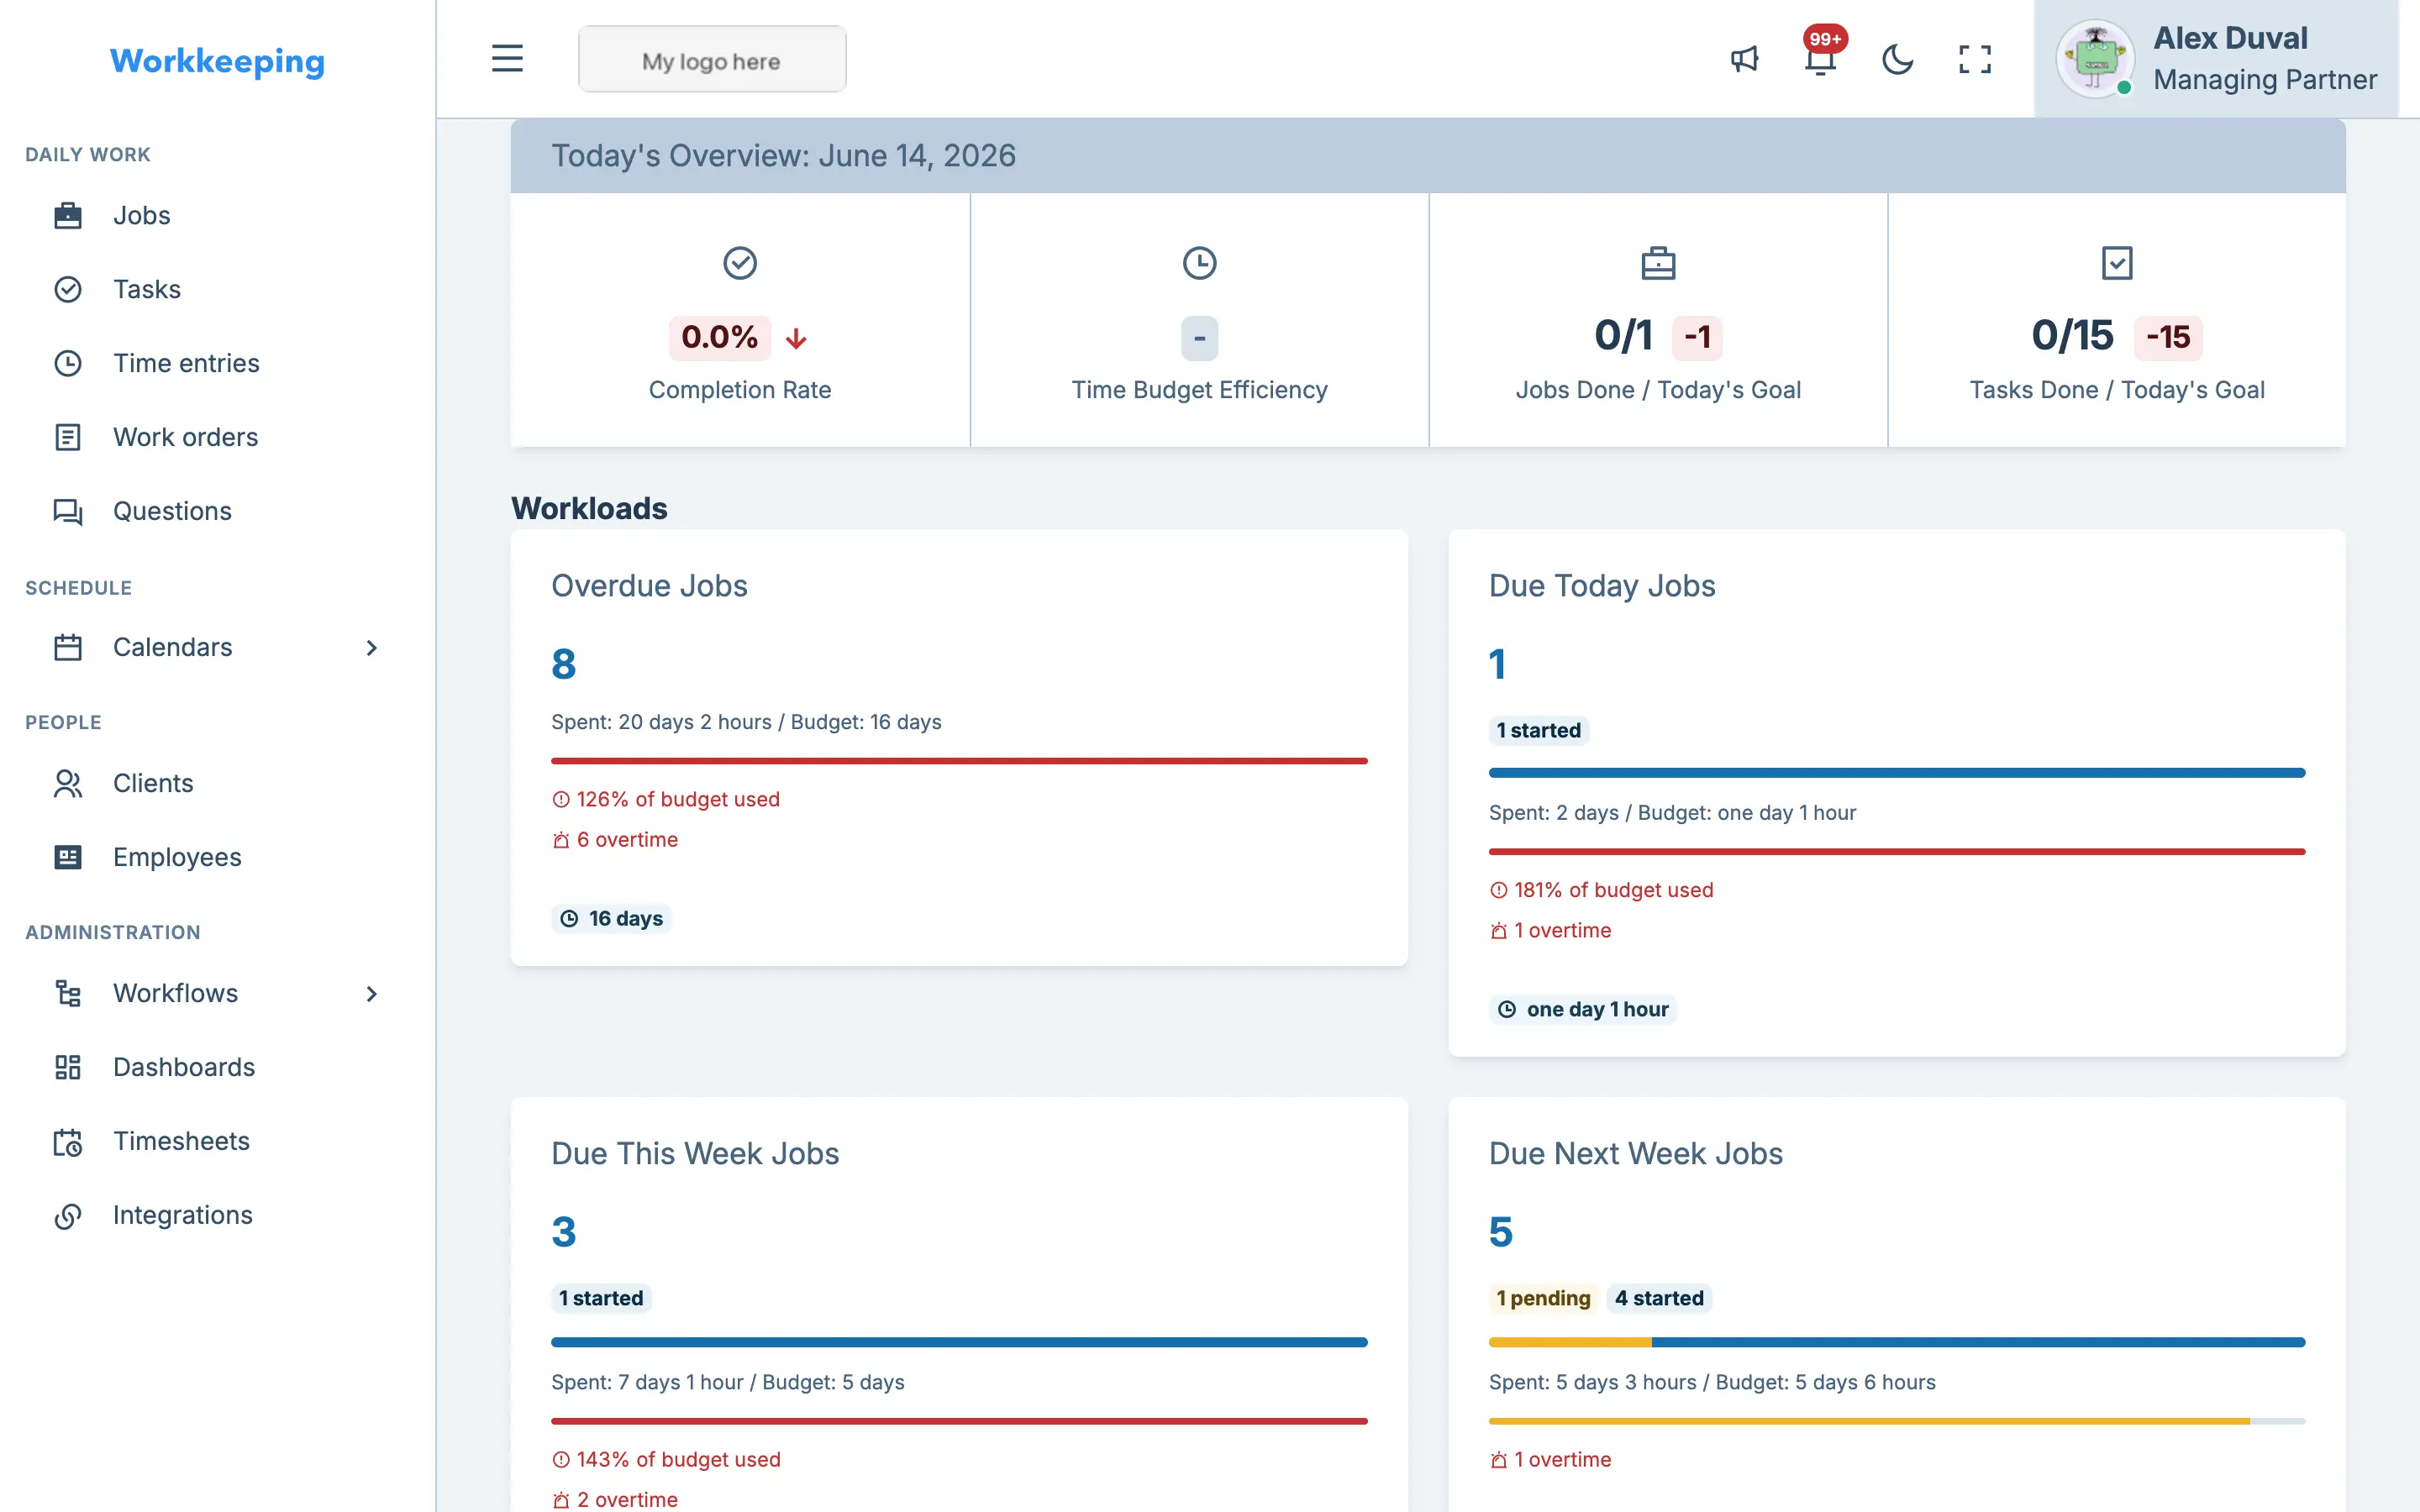Click the Work orders document icon

point(67,437)
